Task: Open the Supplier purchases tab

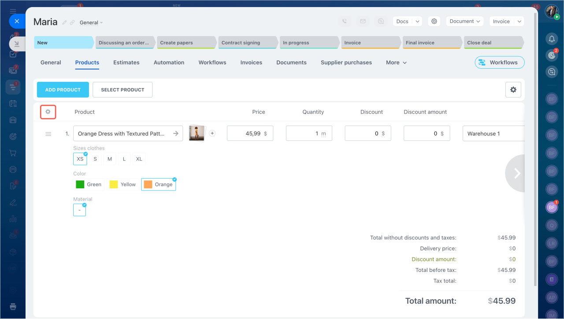Action: pyautogui.click(x=346, y=62)
